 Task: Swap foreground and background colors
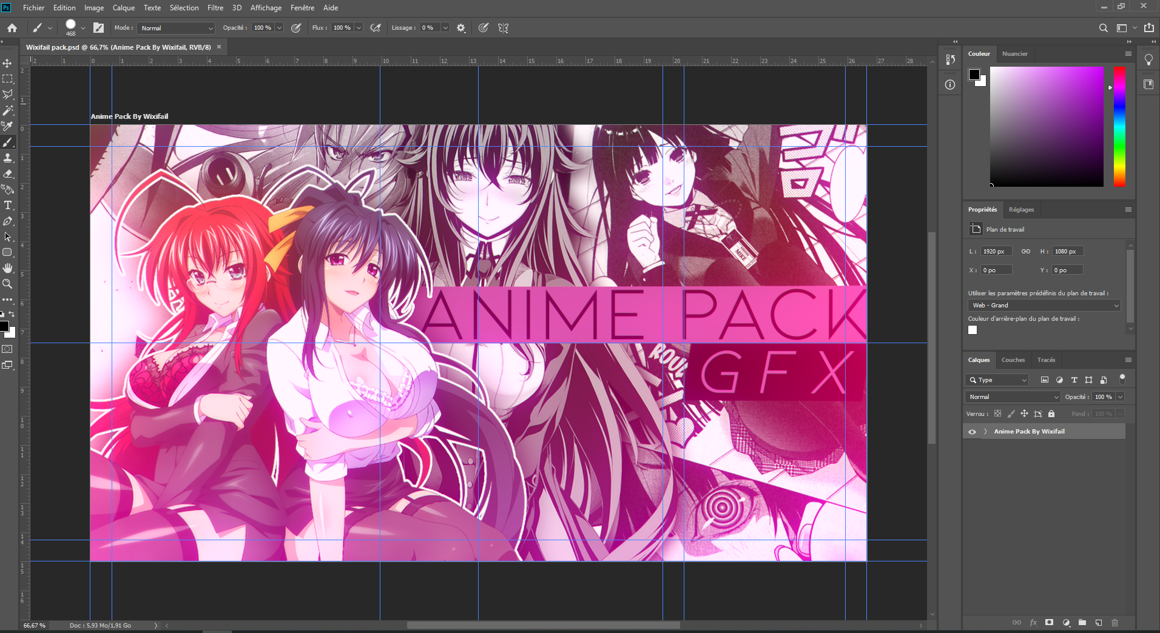click(12, 314)
